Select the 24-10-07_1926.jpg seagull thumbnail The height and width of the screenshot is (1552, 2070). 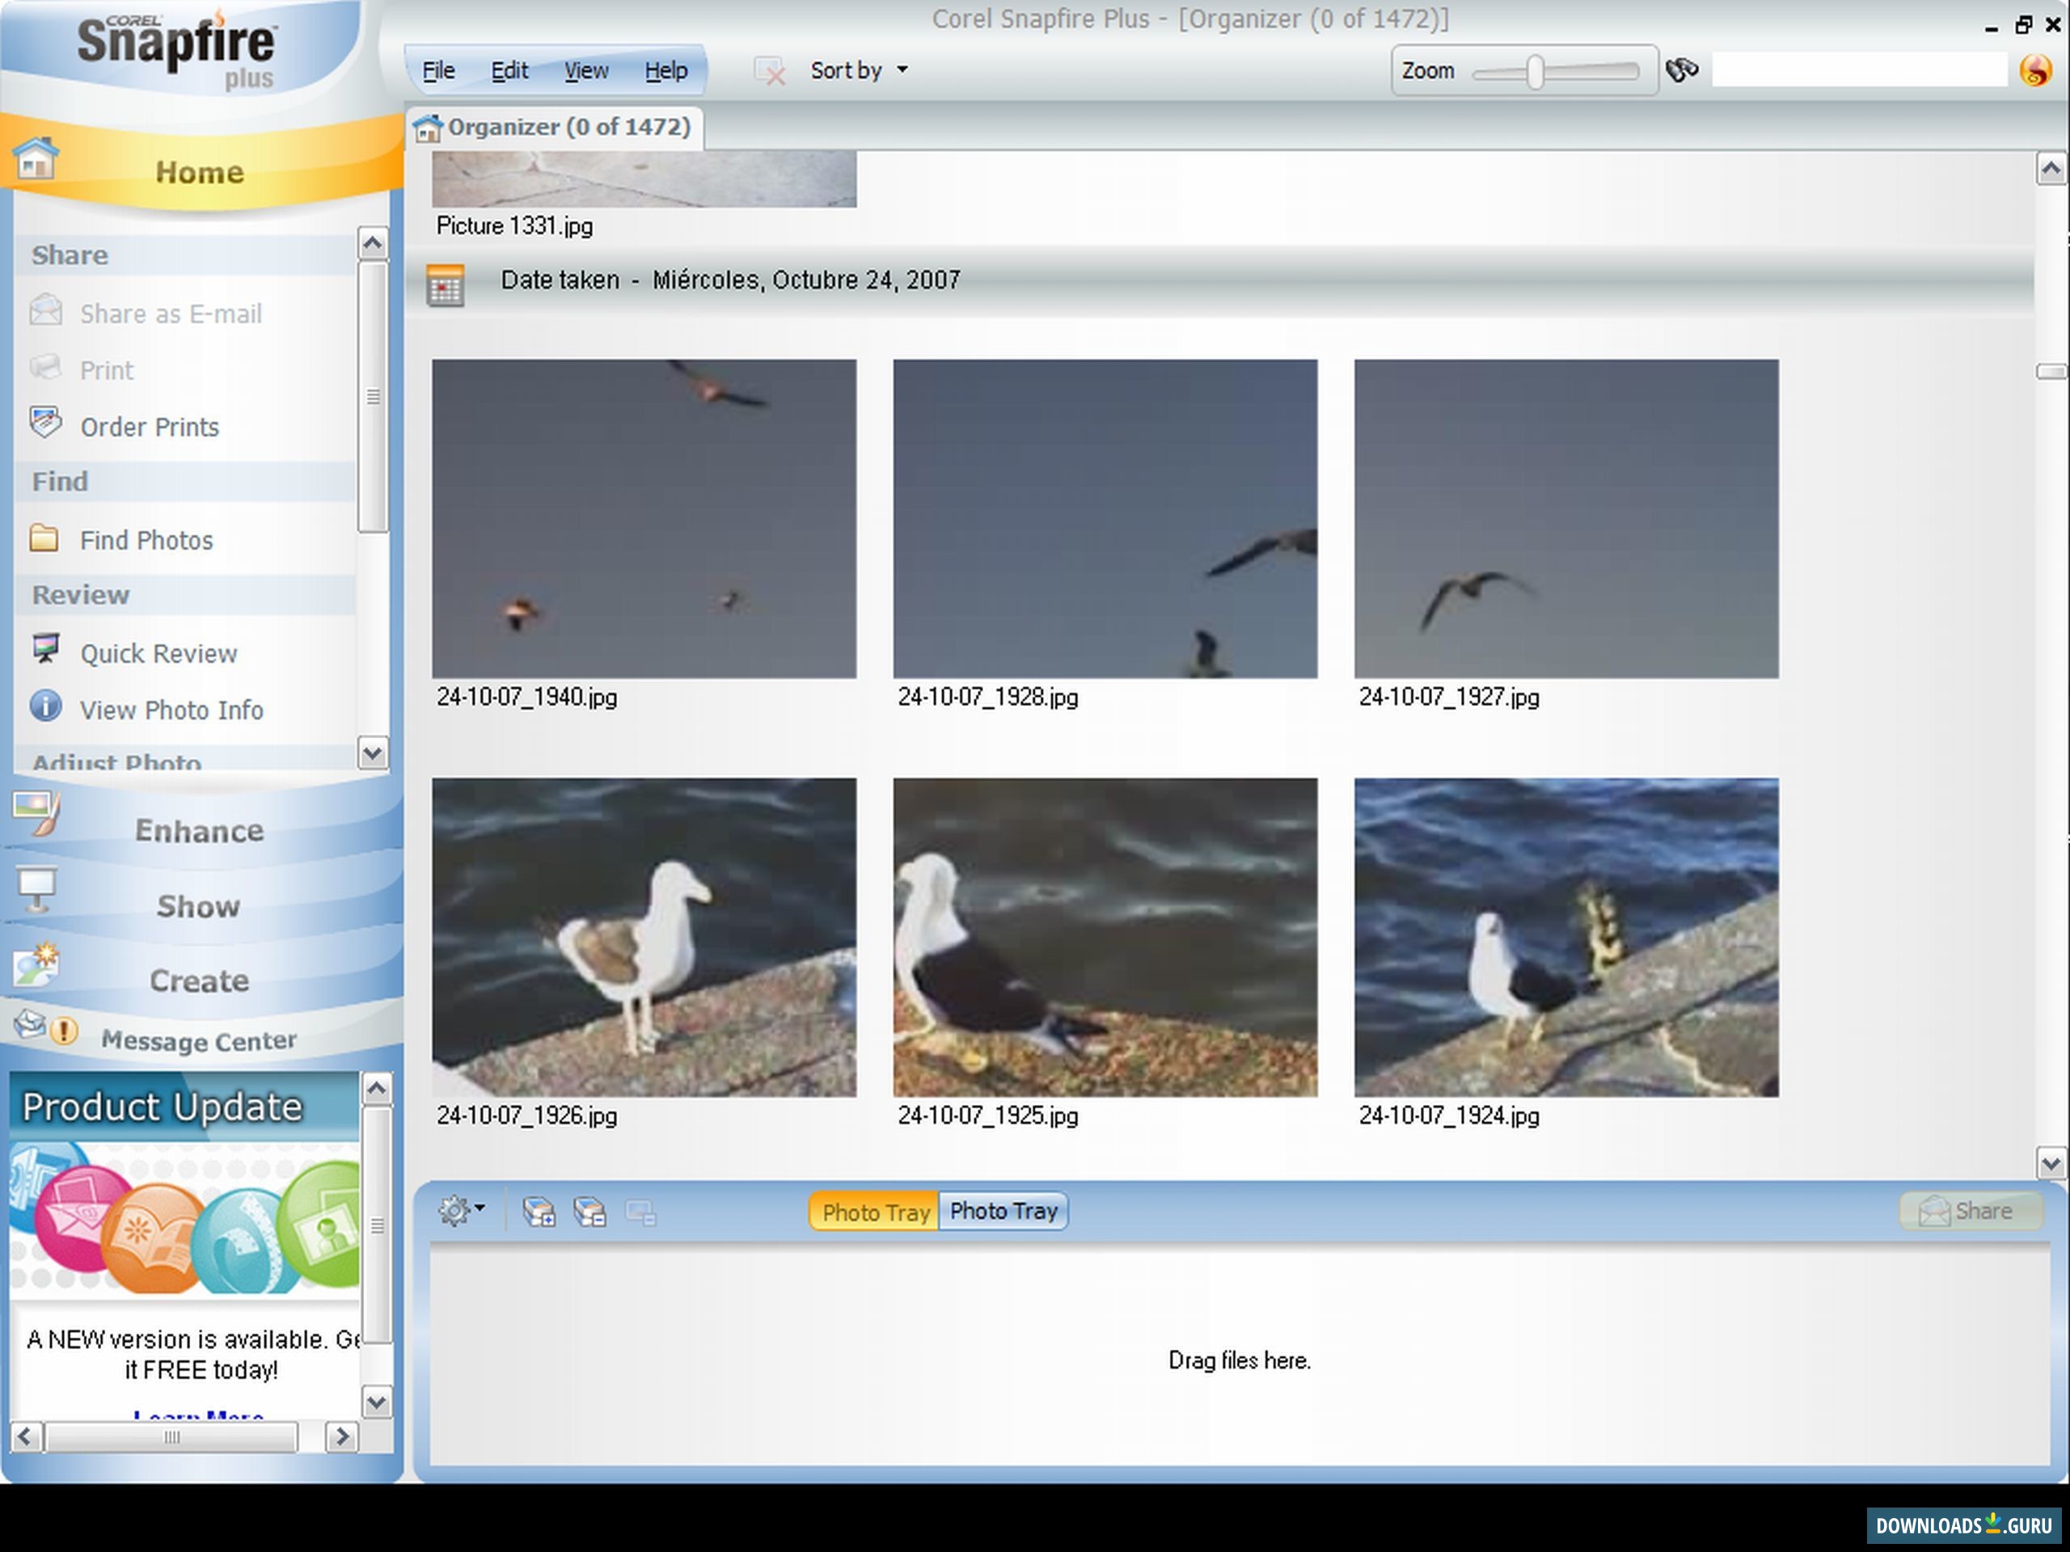click(x=643, y=935)
